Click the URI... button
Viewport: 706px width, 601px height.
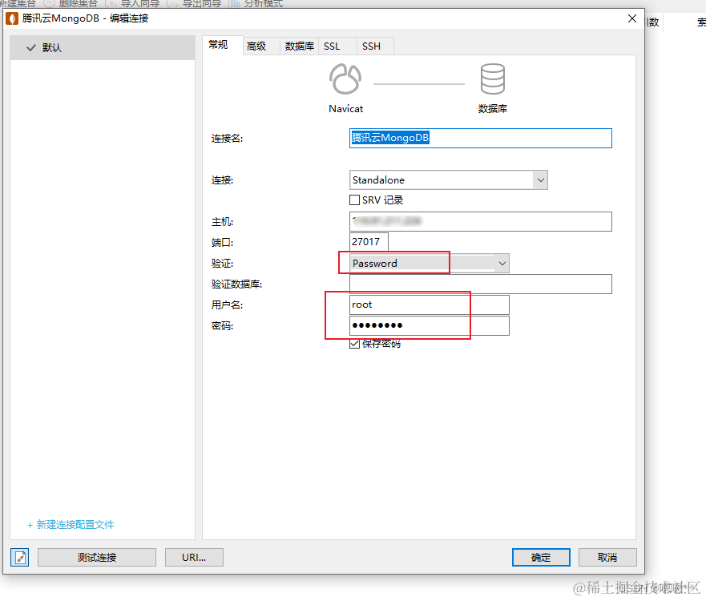[x=194, y=558]
